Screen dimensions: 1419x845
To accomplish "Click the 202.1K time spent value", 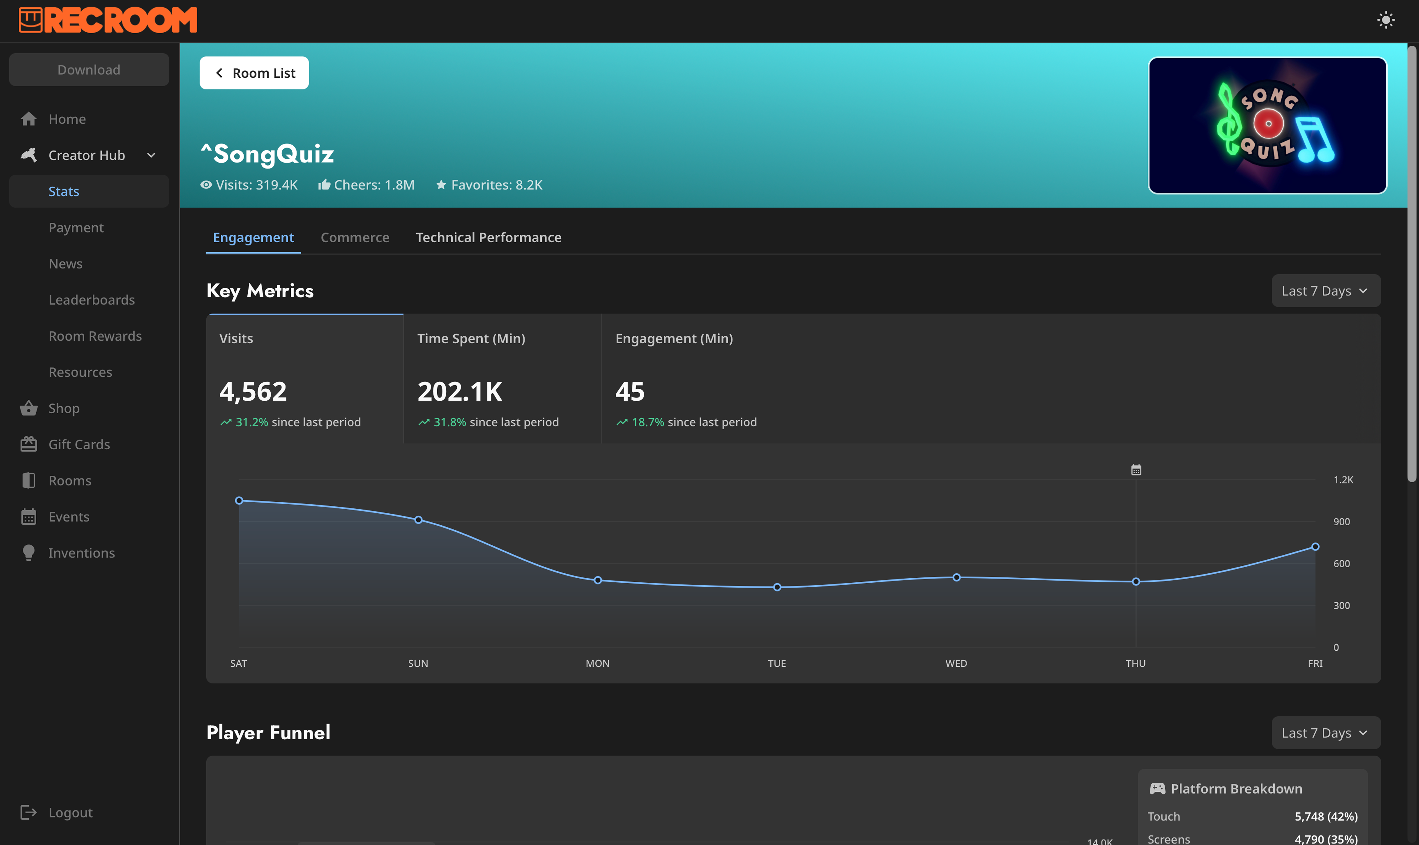I will click(459, 391).
